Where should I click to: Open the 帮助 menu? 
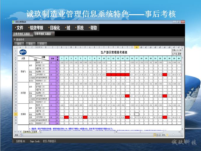pos(93,28)
